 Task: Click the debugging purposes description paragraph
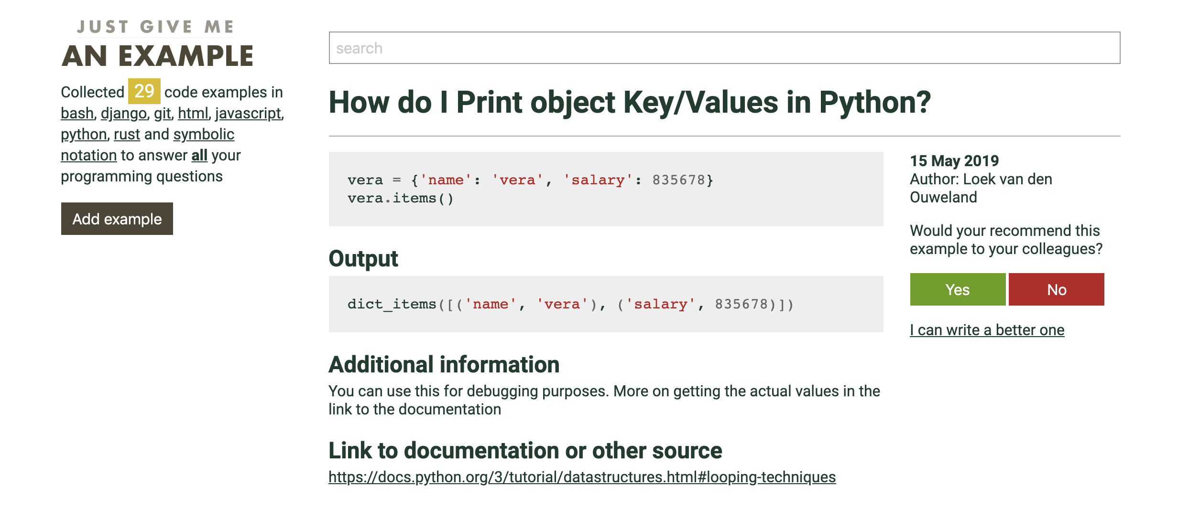tap(604, 400)
